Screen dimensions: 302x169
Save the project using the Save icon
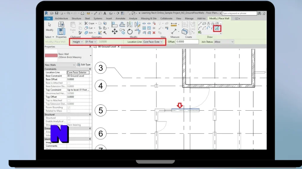coord(57,13)
